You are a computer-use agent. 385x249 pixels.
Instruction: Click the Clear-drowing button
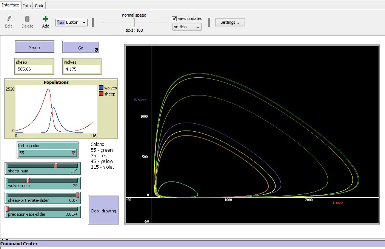click(103, 210)
